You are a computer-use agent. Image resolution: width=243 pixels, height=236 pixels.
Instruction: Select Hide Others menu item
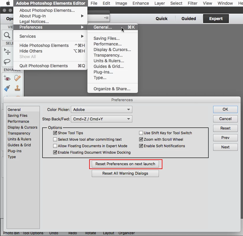tap(50, 51)
